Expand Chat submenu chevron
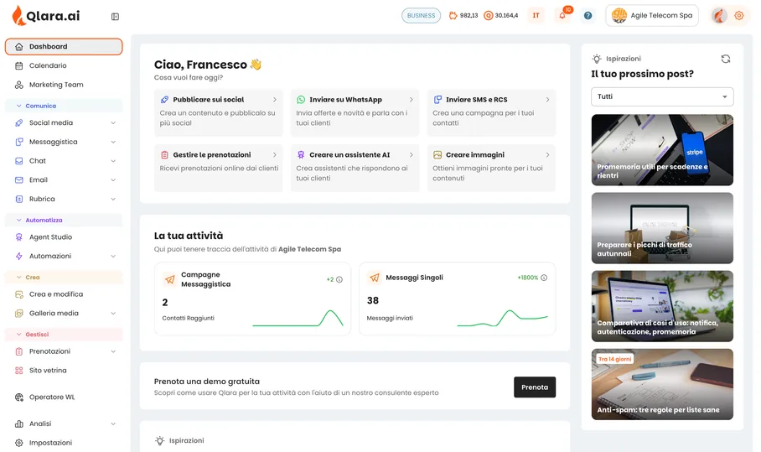 (x=113, y=161)
